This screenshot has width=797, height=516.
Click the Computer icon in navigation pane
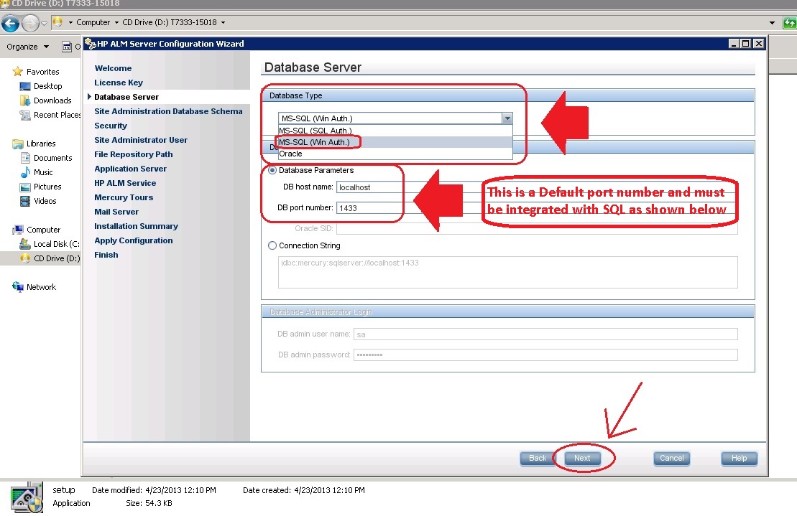pos(18,230)
